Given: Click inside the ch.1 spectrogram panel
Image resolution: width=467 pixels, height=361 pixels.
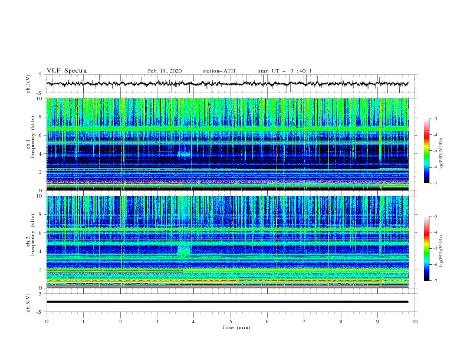Looking at the screenshot, I should 227,144.
